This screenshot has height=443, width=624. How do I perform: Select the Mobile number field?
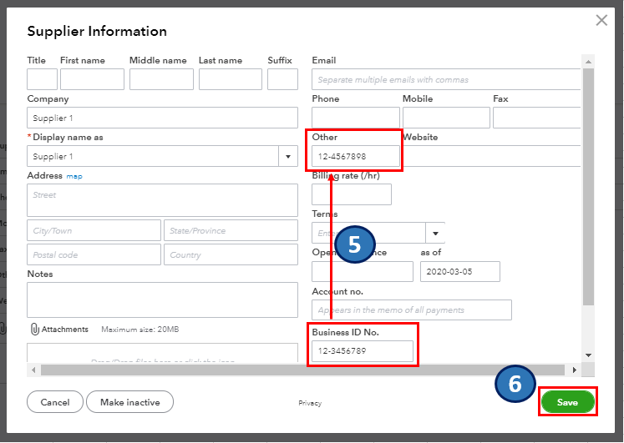446,118
